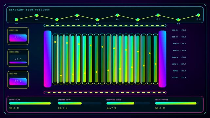The width and height of the screenshot is (210, 118).
Task: Click the SEAL-B readout
Action: (x=179, y=64)
